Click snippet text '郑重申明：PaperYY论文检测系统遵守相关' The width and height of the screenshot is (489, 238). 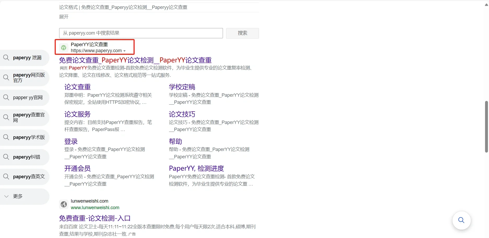tap(108, 95)
